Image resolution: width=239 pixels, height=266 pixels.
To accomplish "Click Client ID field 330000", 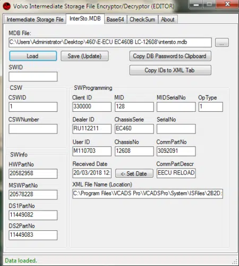I will 92,107.
